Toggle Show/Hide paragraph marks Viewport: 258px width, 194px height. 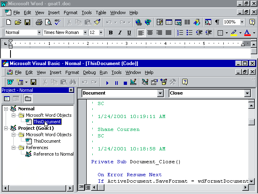tap(217, 22)
